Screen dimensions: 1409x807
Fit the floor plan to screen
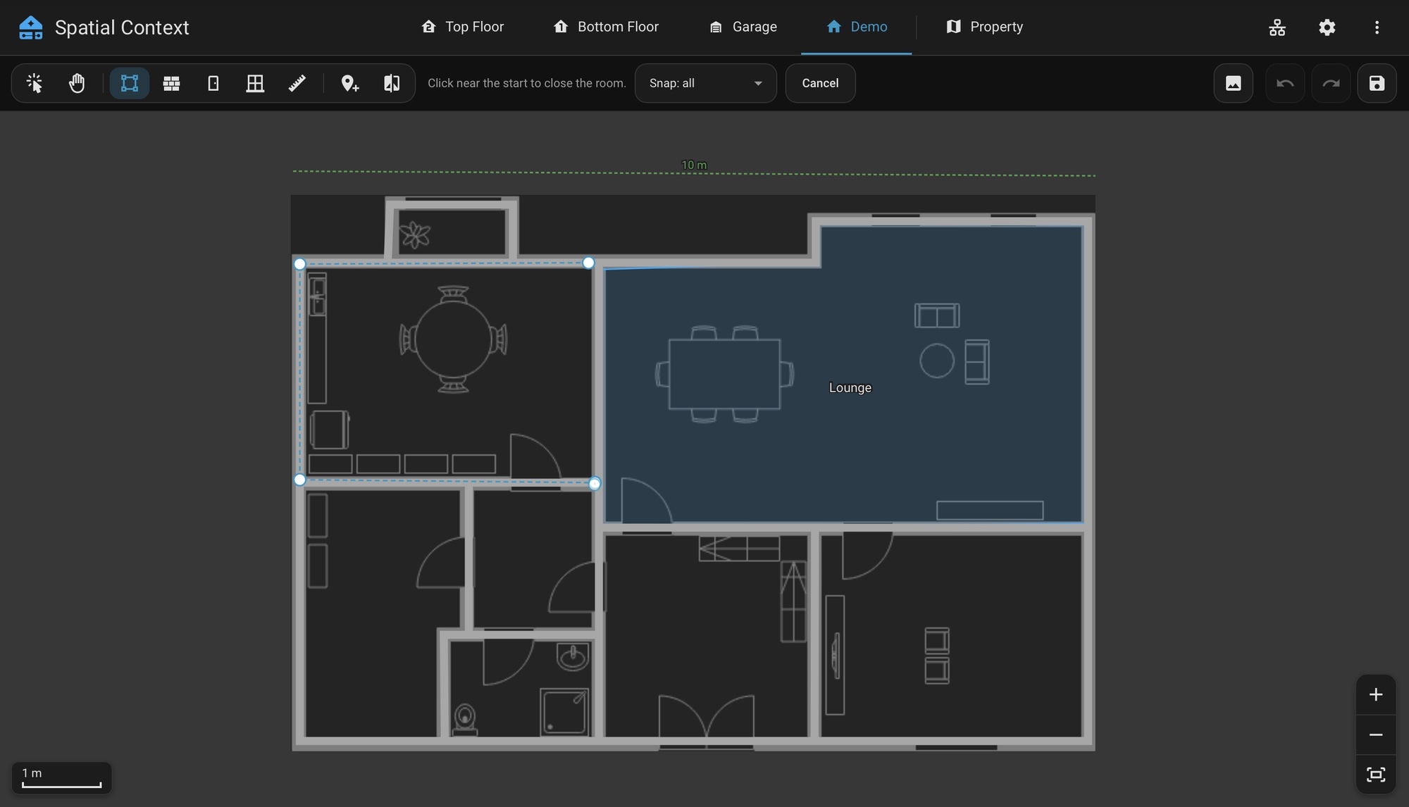pos(1376,775)
